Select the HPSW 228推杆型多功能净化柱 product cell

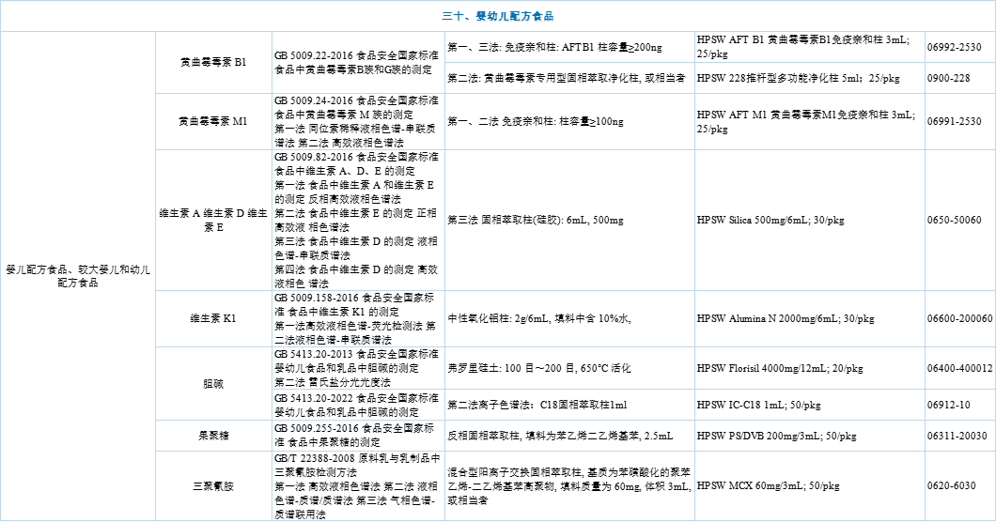[809, 78]
